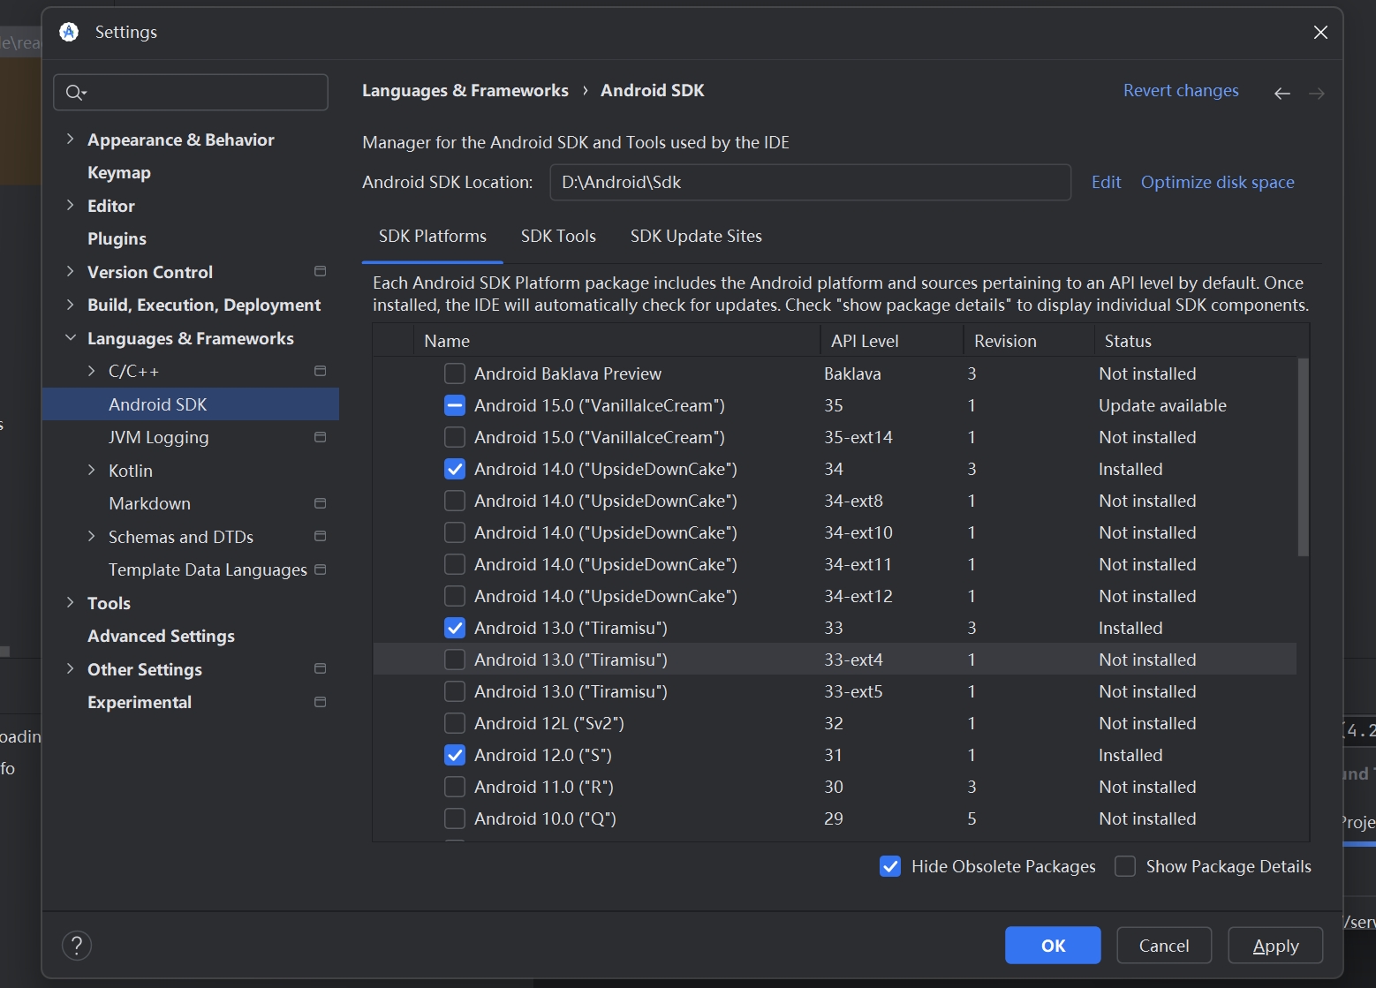The height and width of the screenshot is (988, 1376).
Task: Click Optimize disk space link
Action: pos(1217,182)
